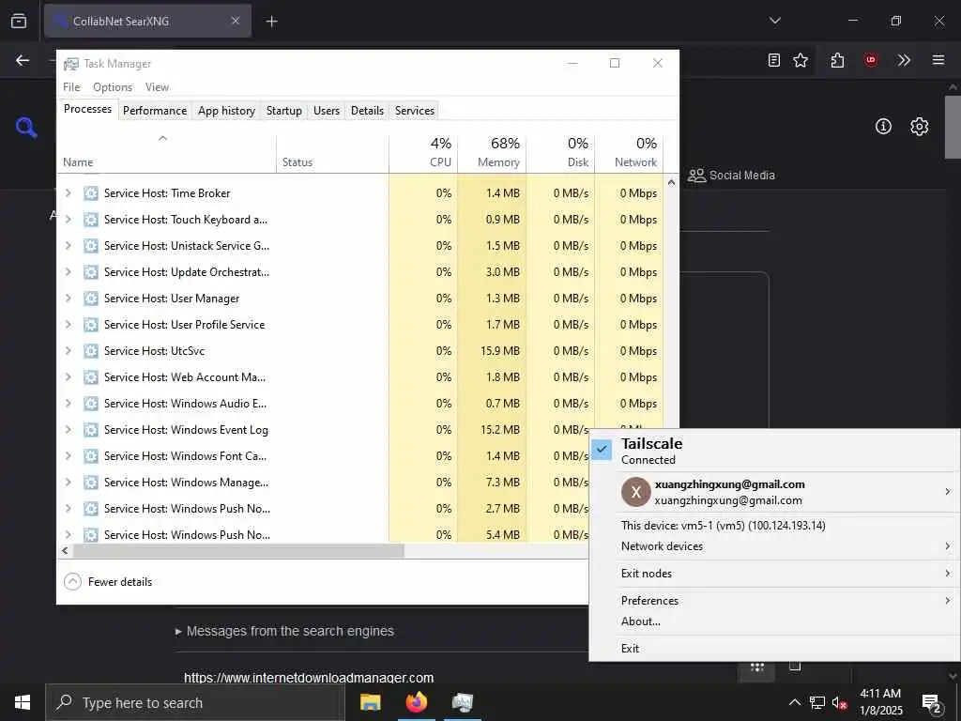
Task: Open the Details tab
Action: pos(367,111)
